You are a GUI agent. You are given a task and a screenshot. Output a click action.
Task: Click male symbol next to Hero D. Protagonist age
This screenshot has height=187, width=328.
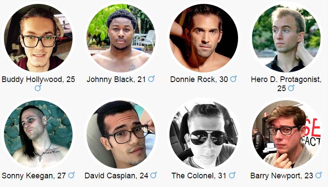pyautogui.click(x=291, y=88)
